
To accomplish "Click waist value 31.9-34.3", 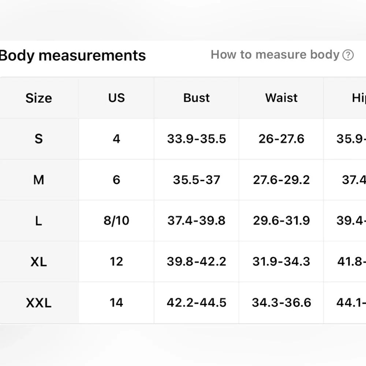I will pyautogui.click(x=281, y=262).
